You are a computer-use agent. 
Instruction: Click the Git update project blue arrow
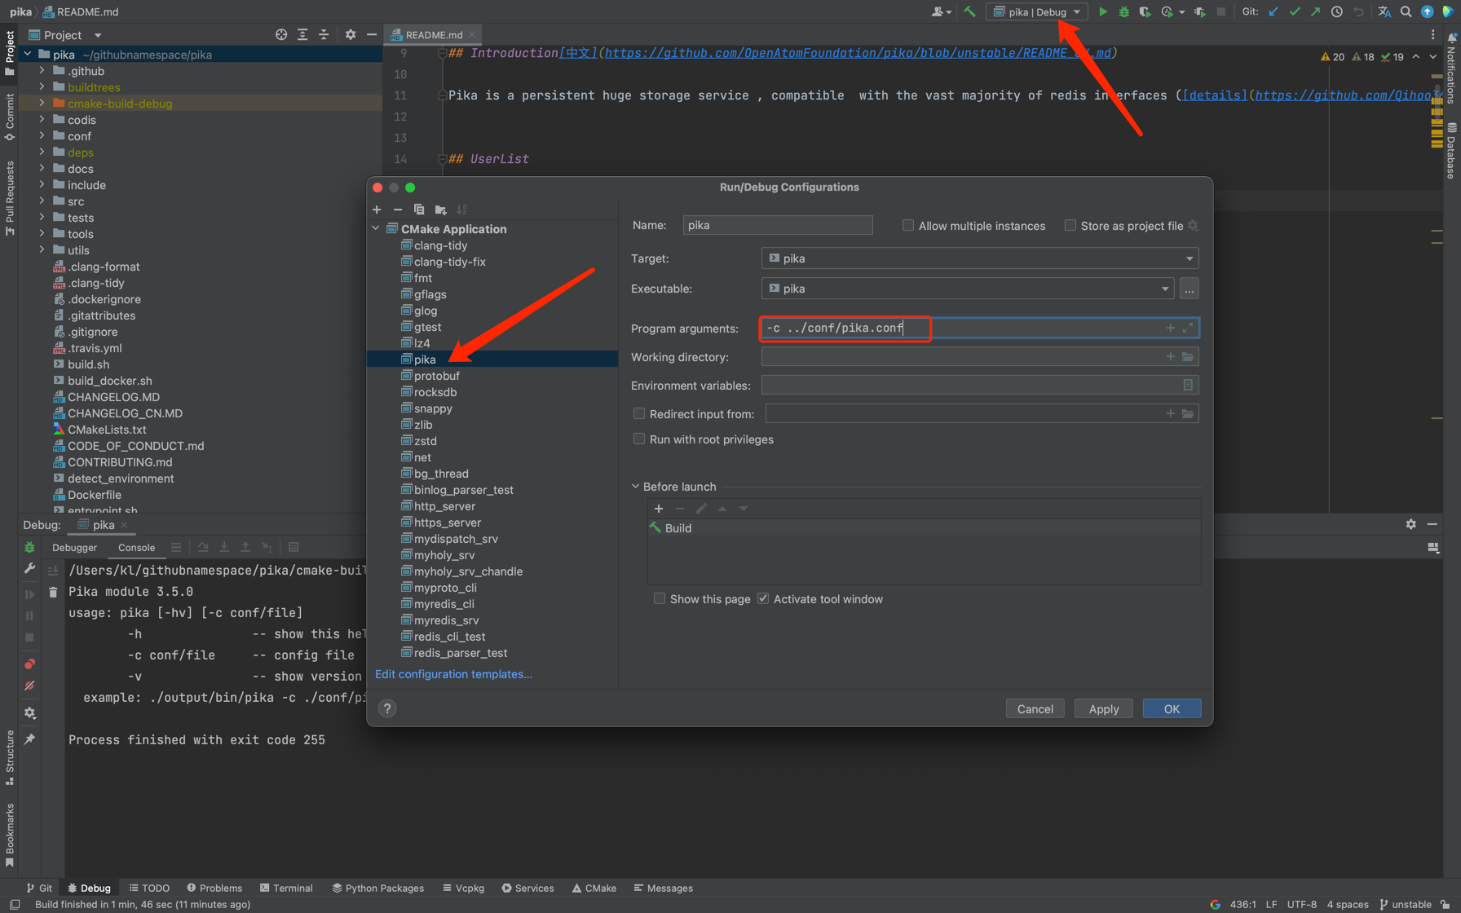pyautogui.click(x=1273, y=11)
